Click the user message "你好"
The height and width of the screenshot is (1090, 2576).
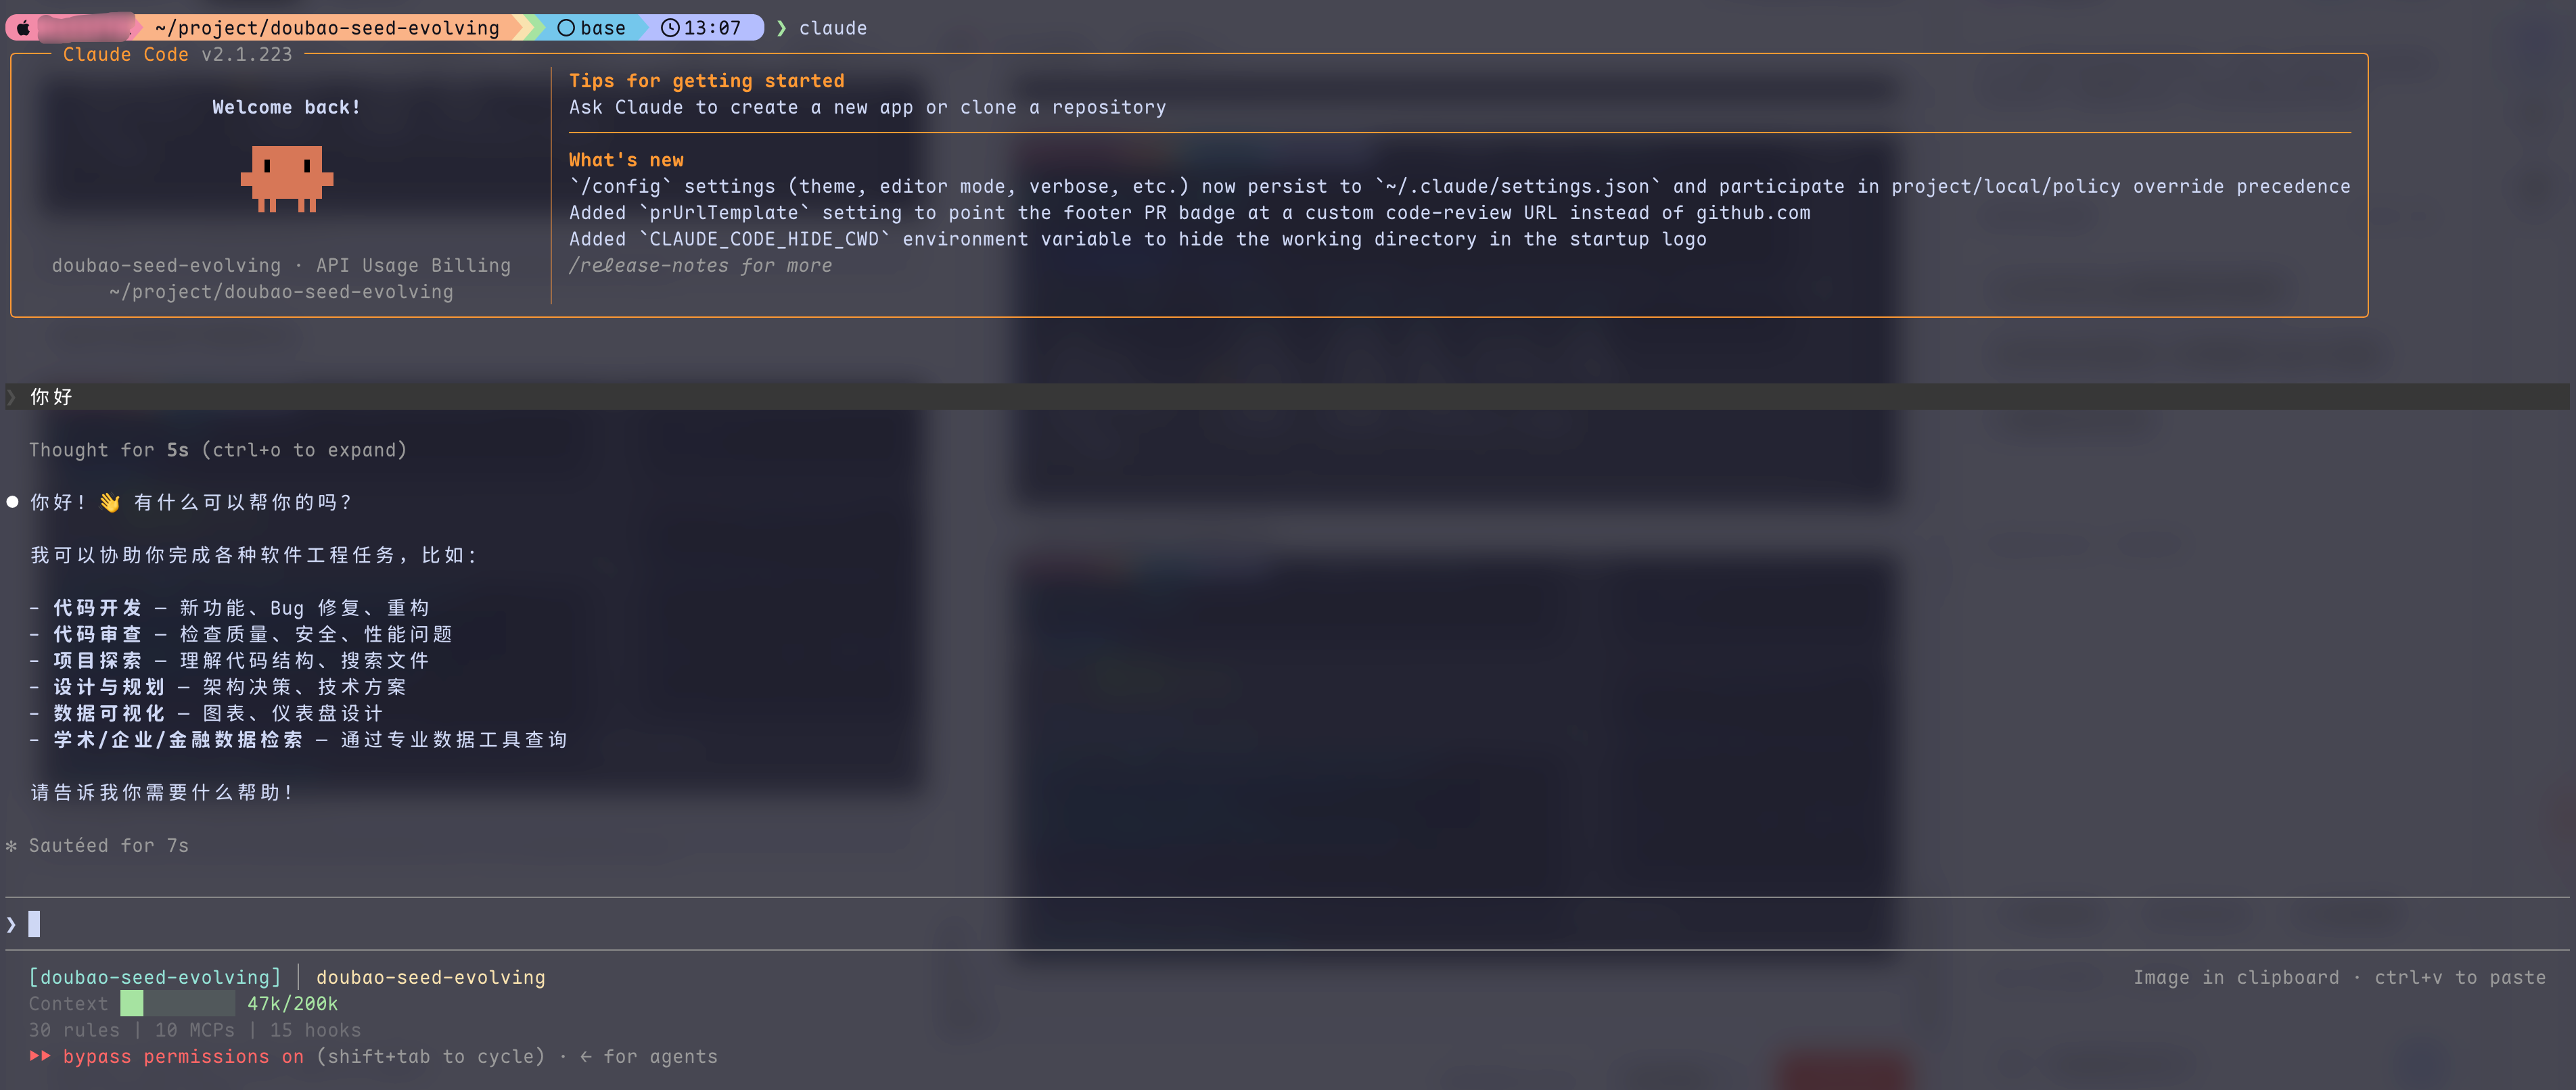click(x=51, y=397)
